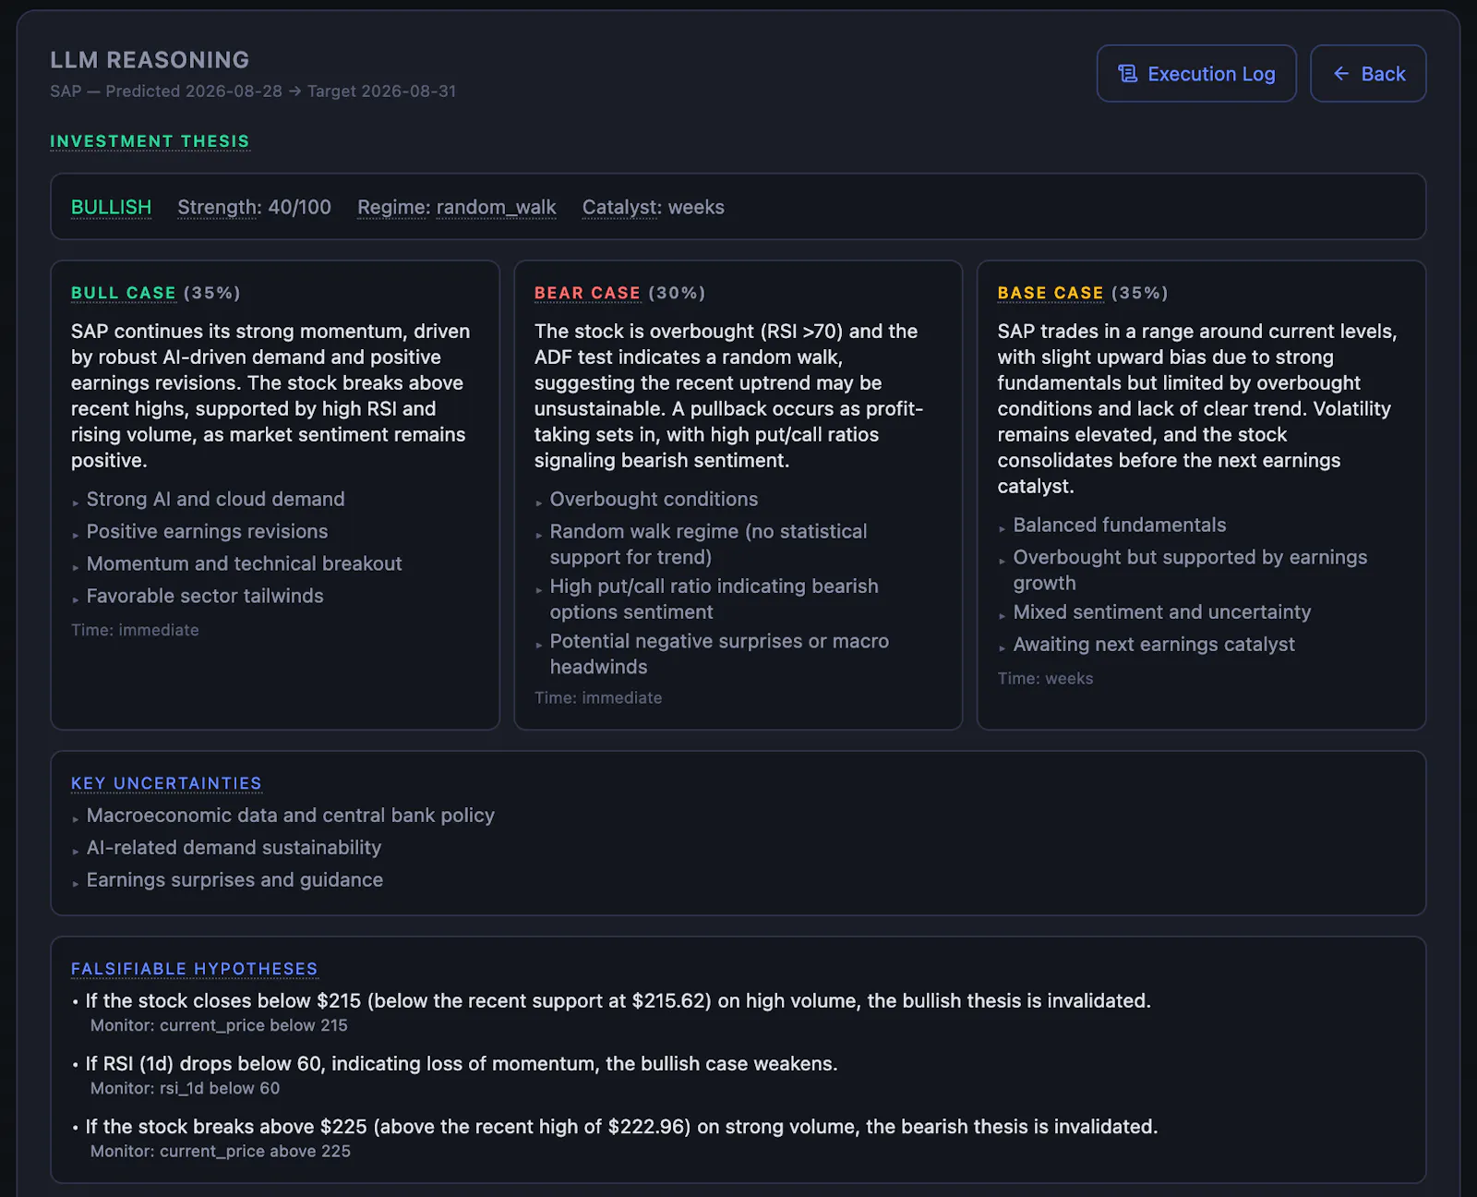This screenshot has width=1477, height=1197.
Task: Click the Bull Case heading
Action: click(124, 293)
